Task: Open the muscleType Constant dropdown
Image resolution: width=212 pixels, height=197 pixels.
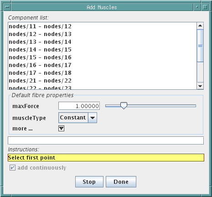Action: tap(78, 118)
